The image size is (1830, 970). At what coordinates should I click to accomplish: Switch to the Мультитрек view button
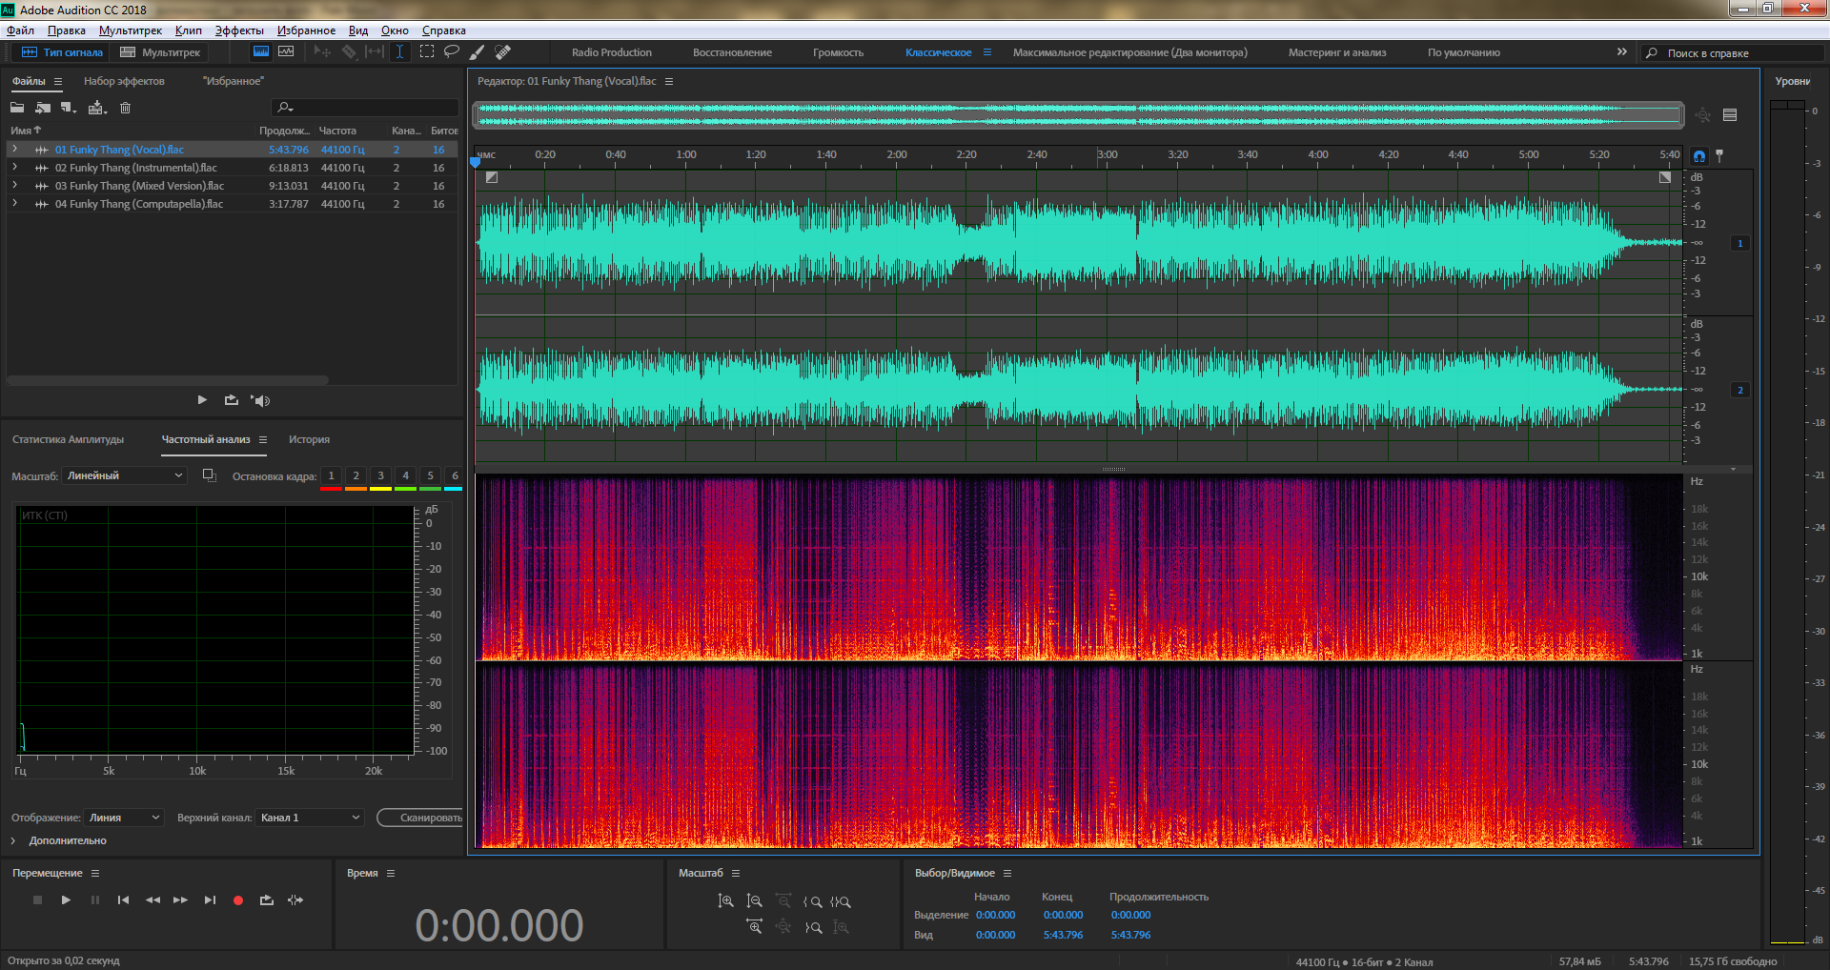coord(160,52)
